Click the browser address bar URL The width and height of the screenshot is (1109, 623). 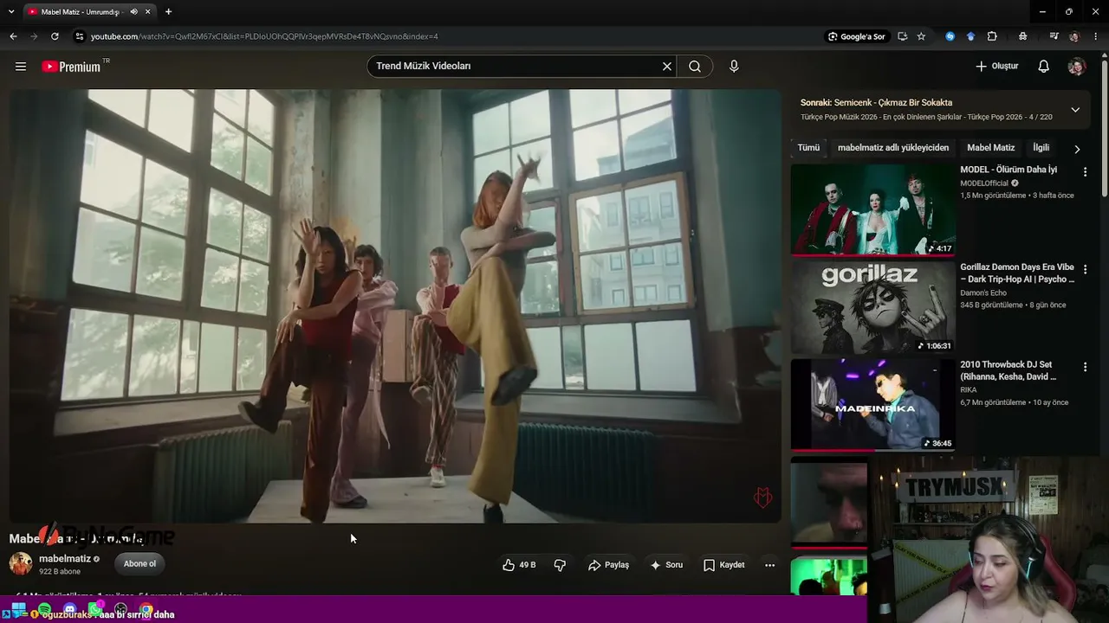click(264, 36)
